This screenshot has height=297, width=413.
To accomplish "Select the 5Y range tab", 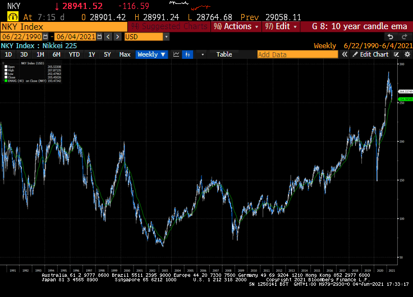I will pyautogui.click(x=107, y=54).
